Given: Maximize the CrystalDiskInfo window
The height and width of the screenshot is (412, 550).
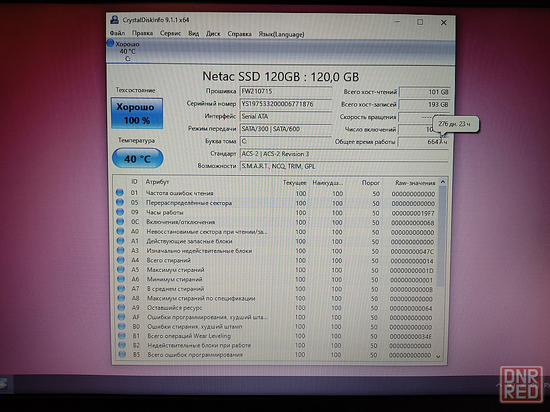Looking at the screenshot, I should (x=420, y=22).
